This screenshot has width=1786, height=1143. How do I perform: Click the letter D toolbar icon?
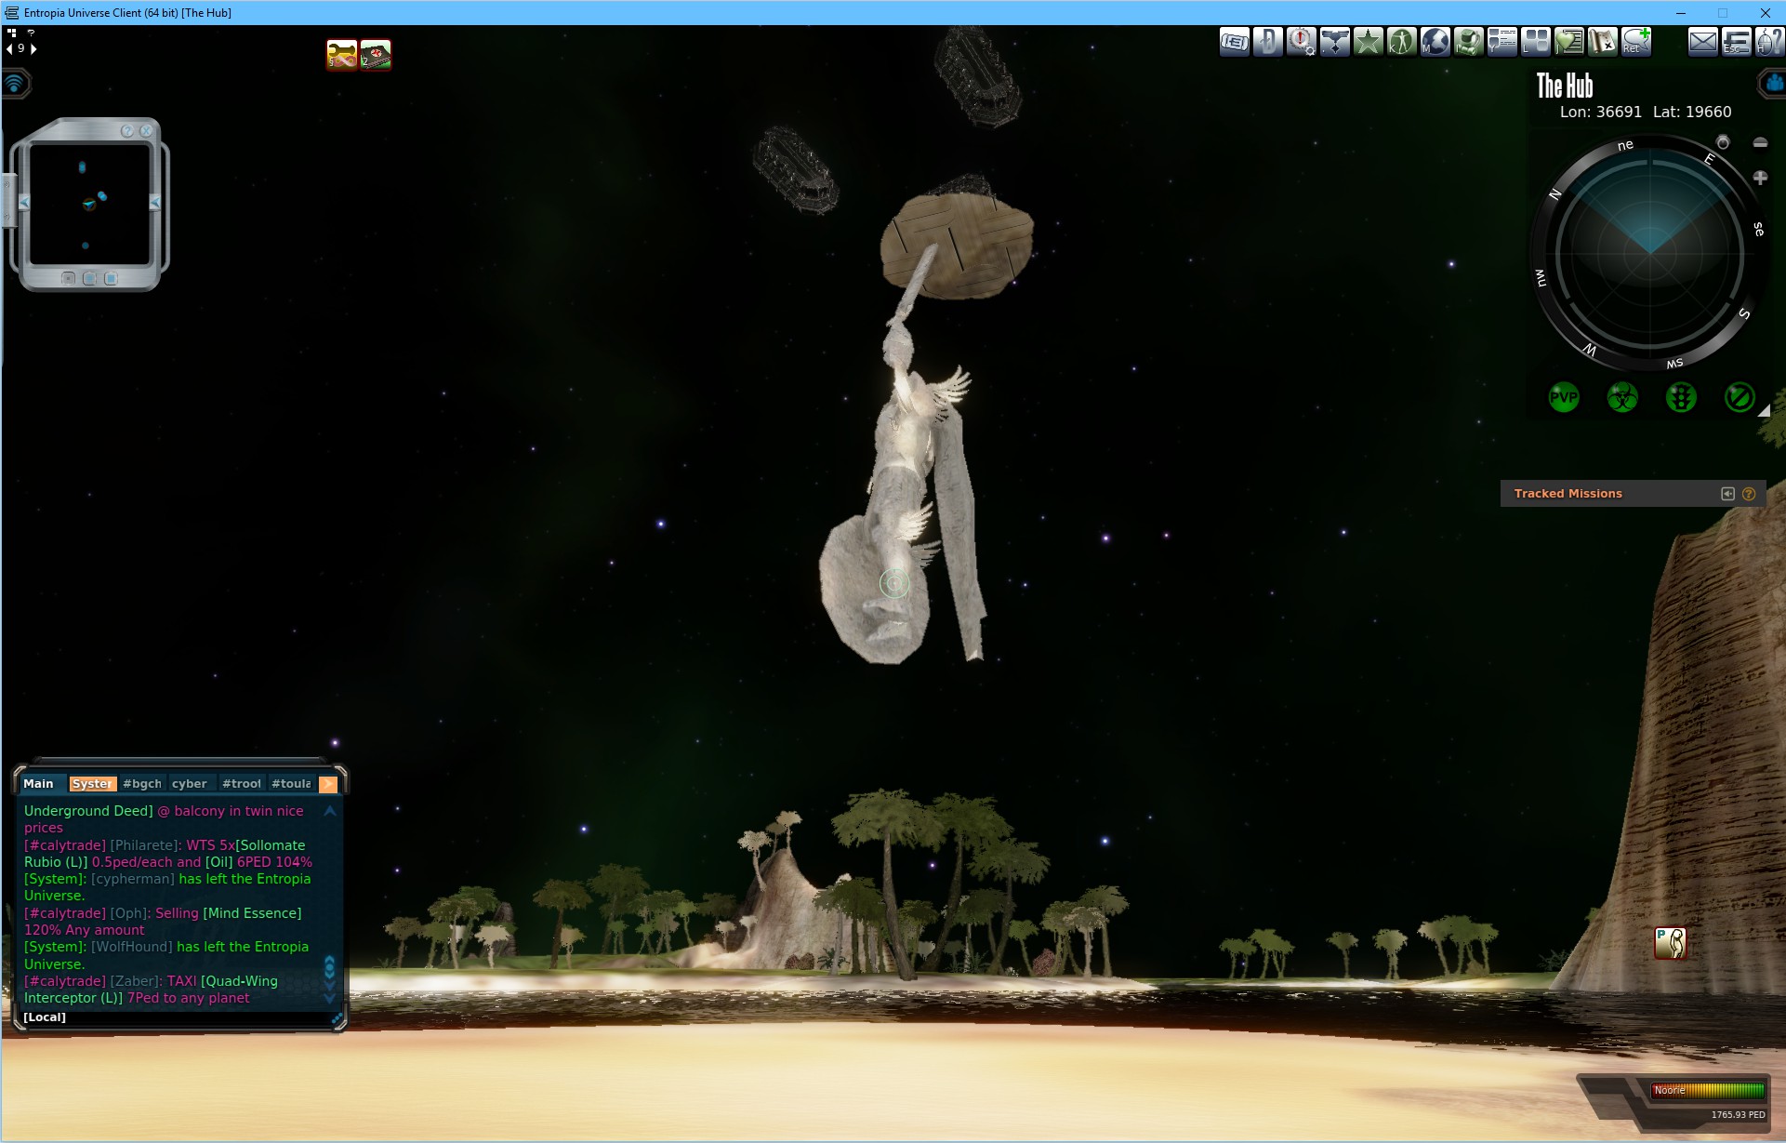[1267, 41]
